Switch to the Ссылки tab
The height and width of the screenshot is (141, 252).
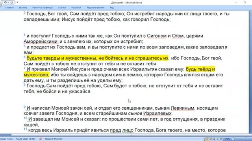(62, 7)
